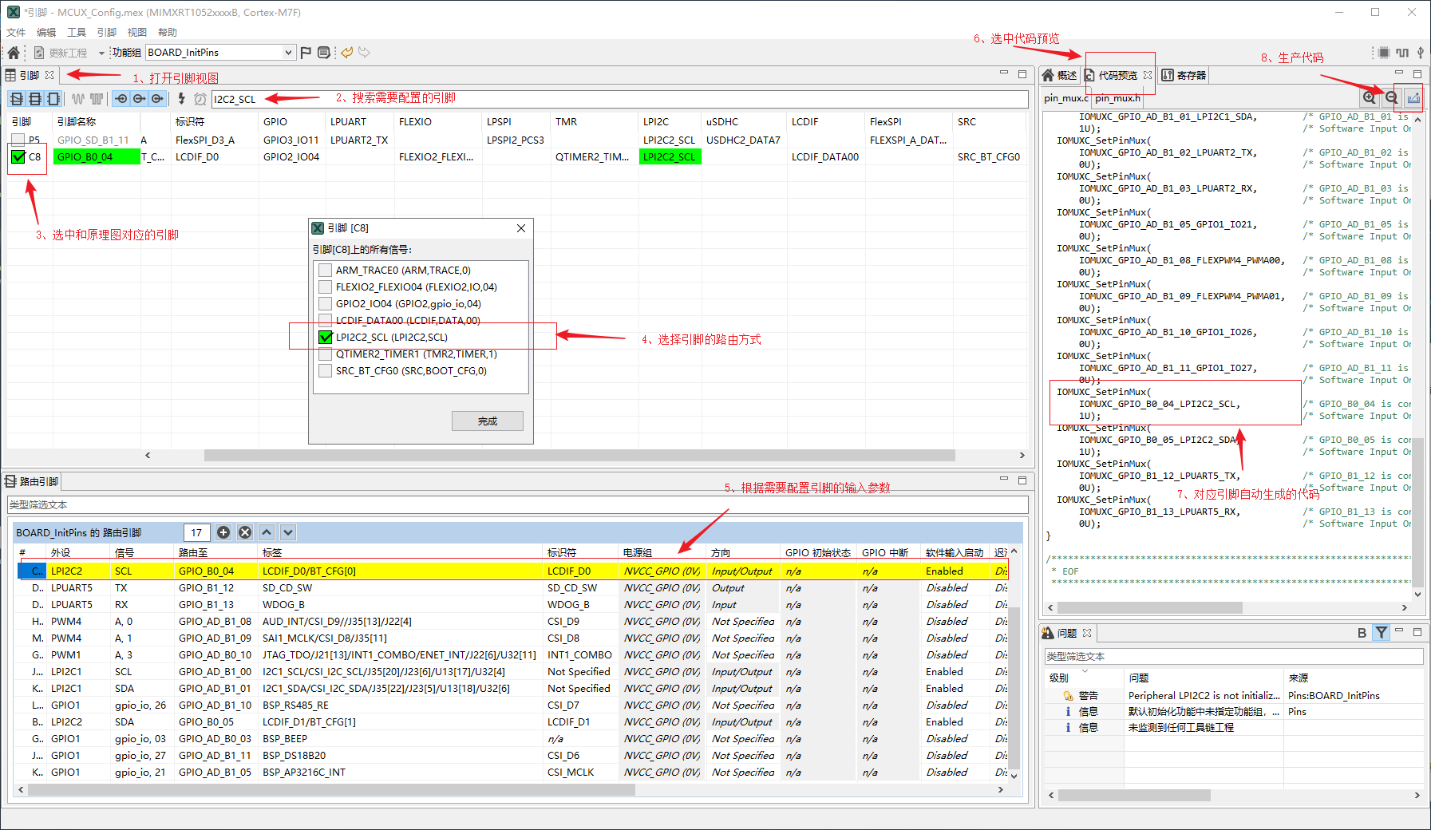The width and height of the screenshot is (1431, 830).
Task: Switch to the pin_mux.h file tab
Action: [x=1117, y=98]
